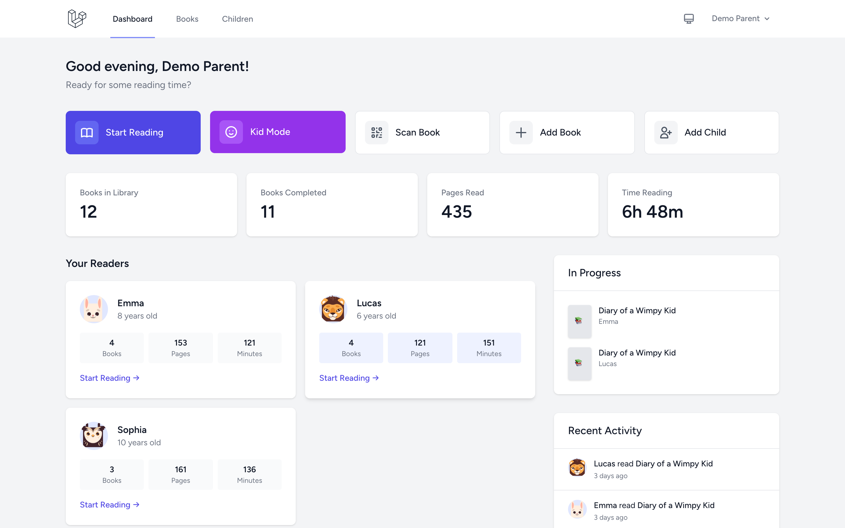Click Start Reading link under Sophia

click(x=109, y=505)
